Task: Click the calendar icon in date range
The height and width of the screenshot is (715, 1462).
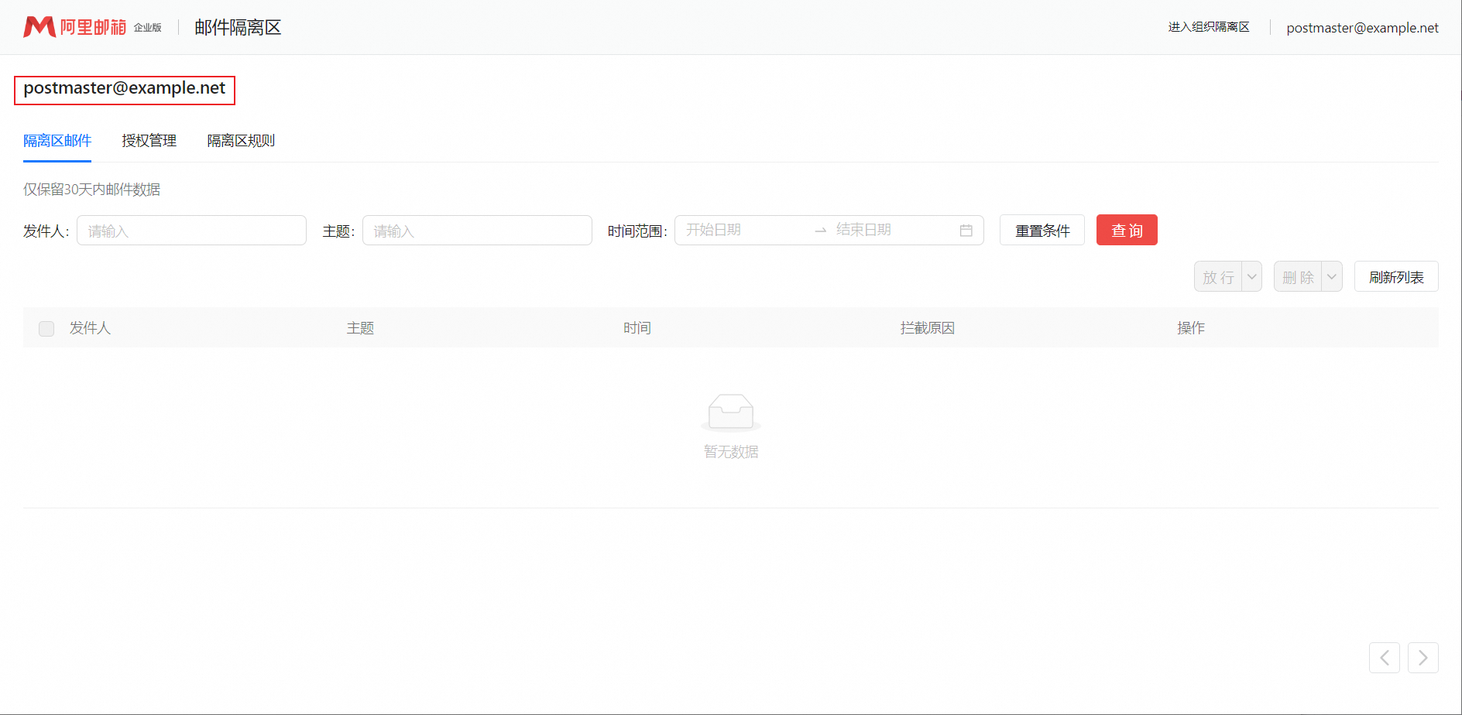Action: click(x=966, y=231)
